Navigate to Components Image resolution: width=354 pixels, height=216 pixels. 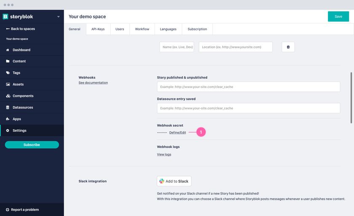32,96
